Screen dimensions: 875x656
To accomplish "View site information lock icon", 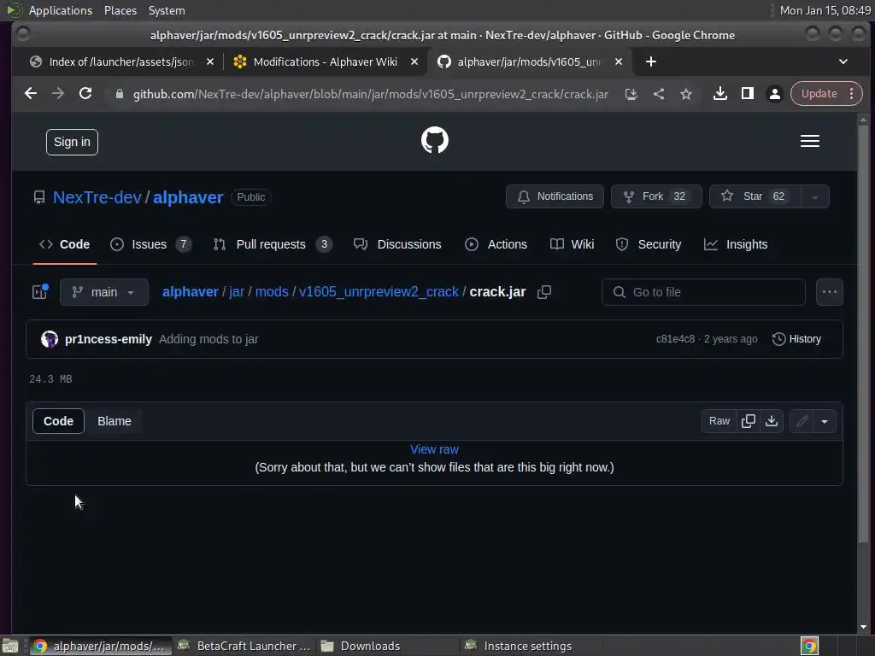I will (119, 94).
